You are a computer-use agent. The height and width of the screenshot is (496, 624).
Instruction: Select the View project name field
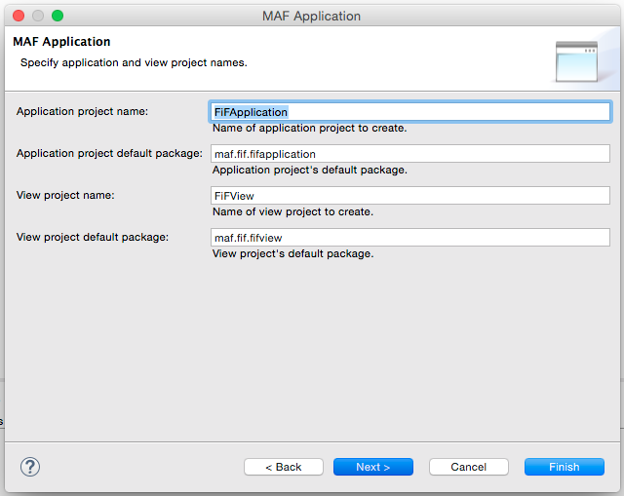[409, 195]
